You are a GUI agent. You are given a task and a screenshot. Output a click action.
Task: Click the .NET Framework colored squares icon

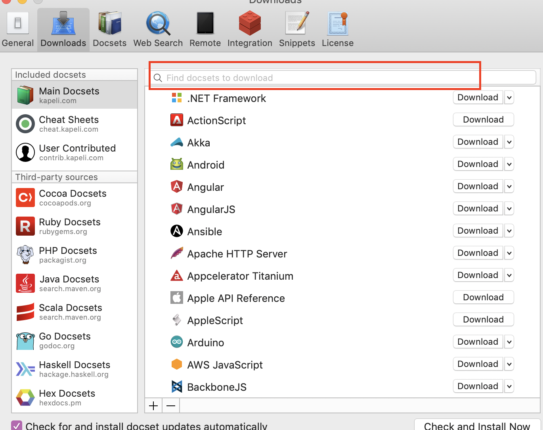point(177,98)
